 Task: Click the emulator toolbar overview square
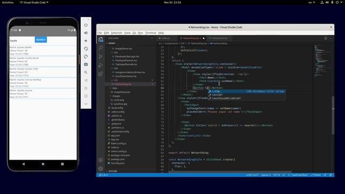click(86, 96)
